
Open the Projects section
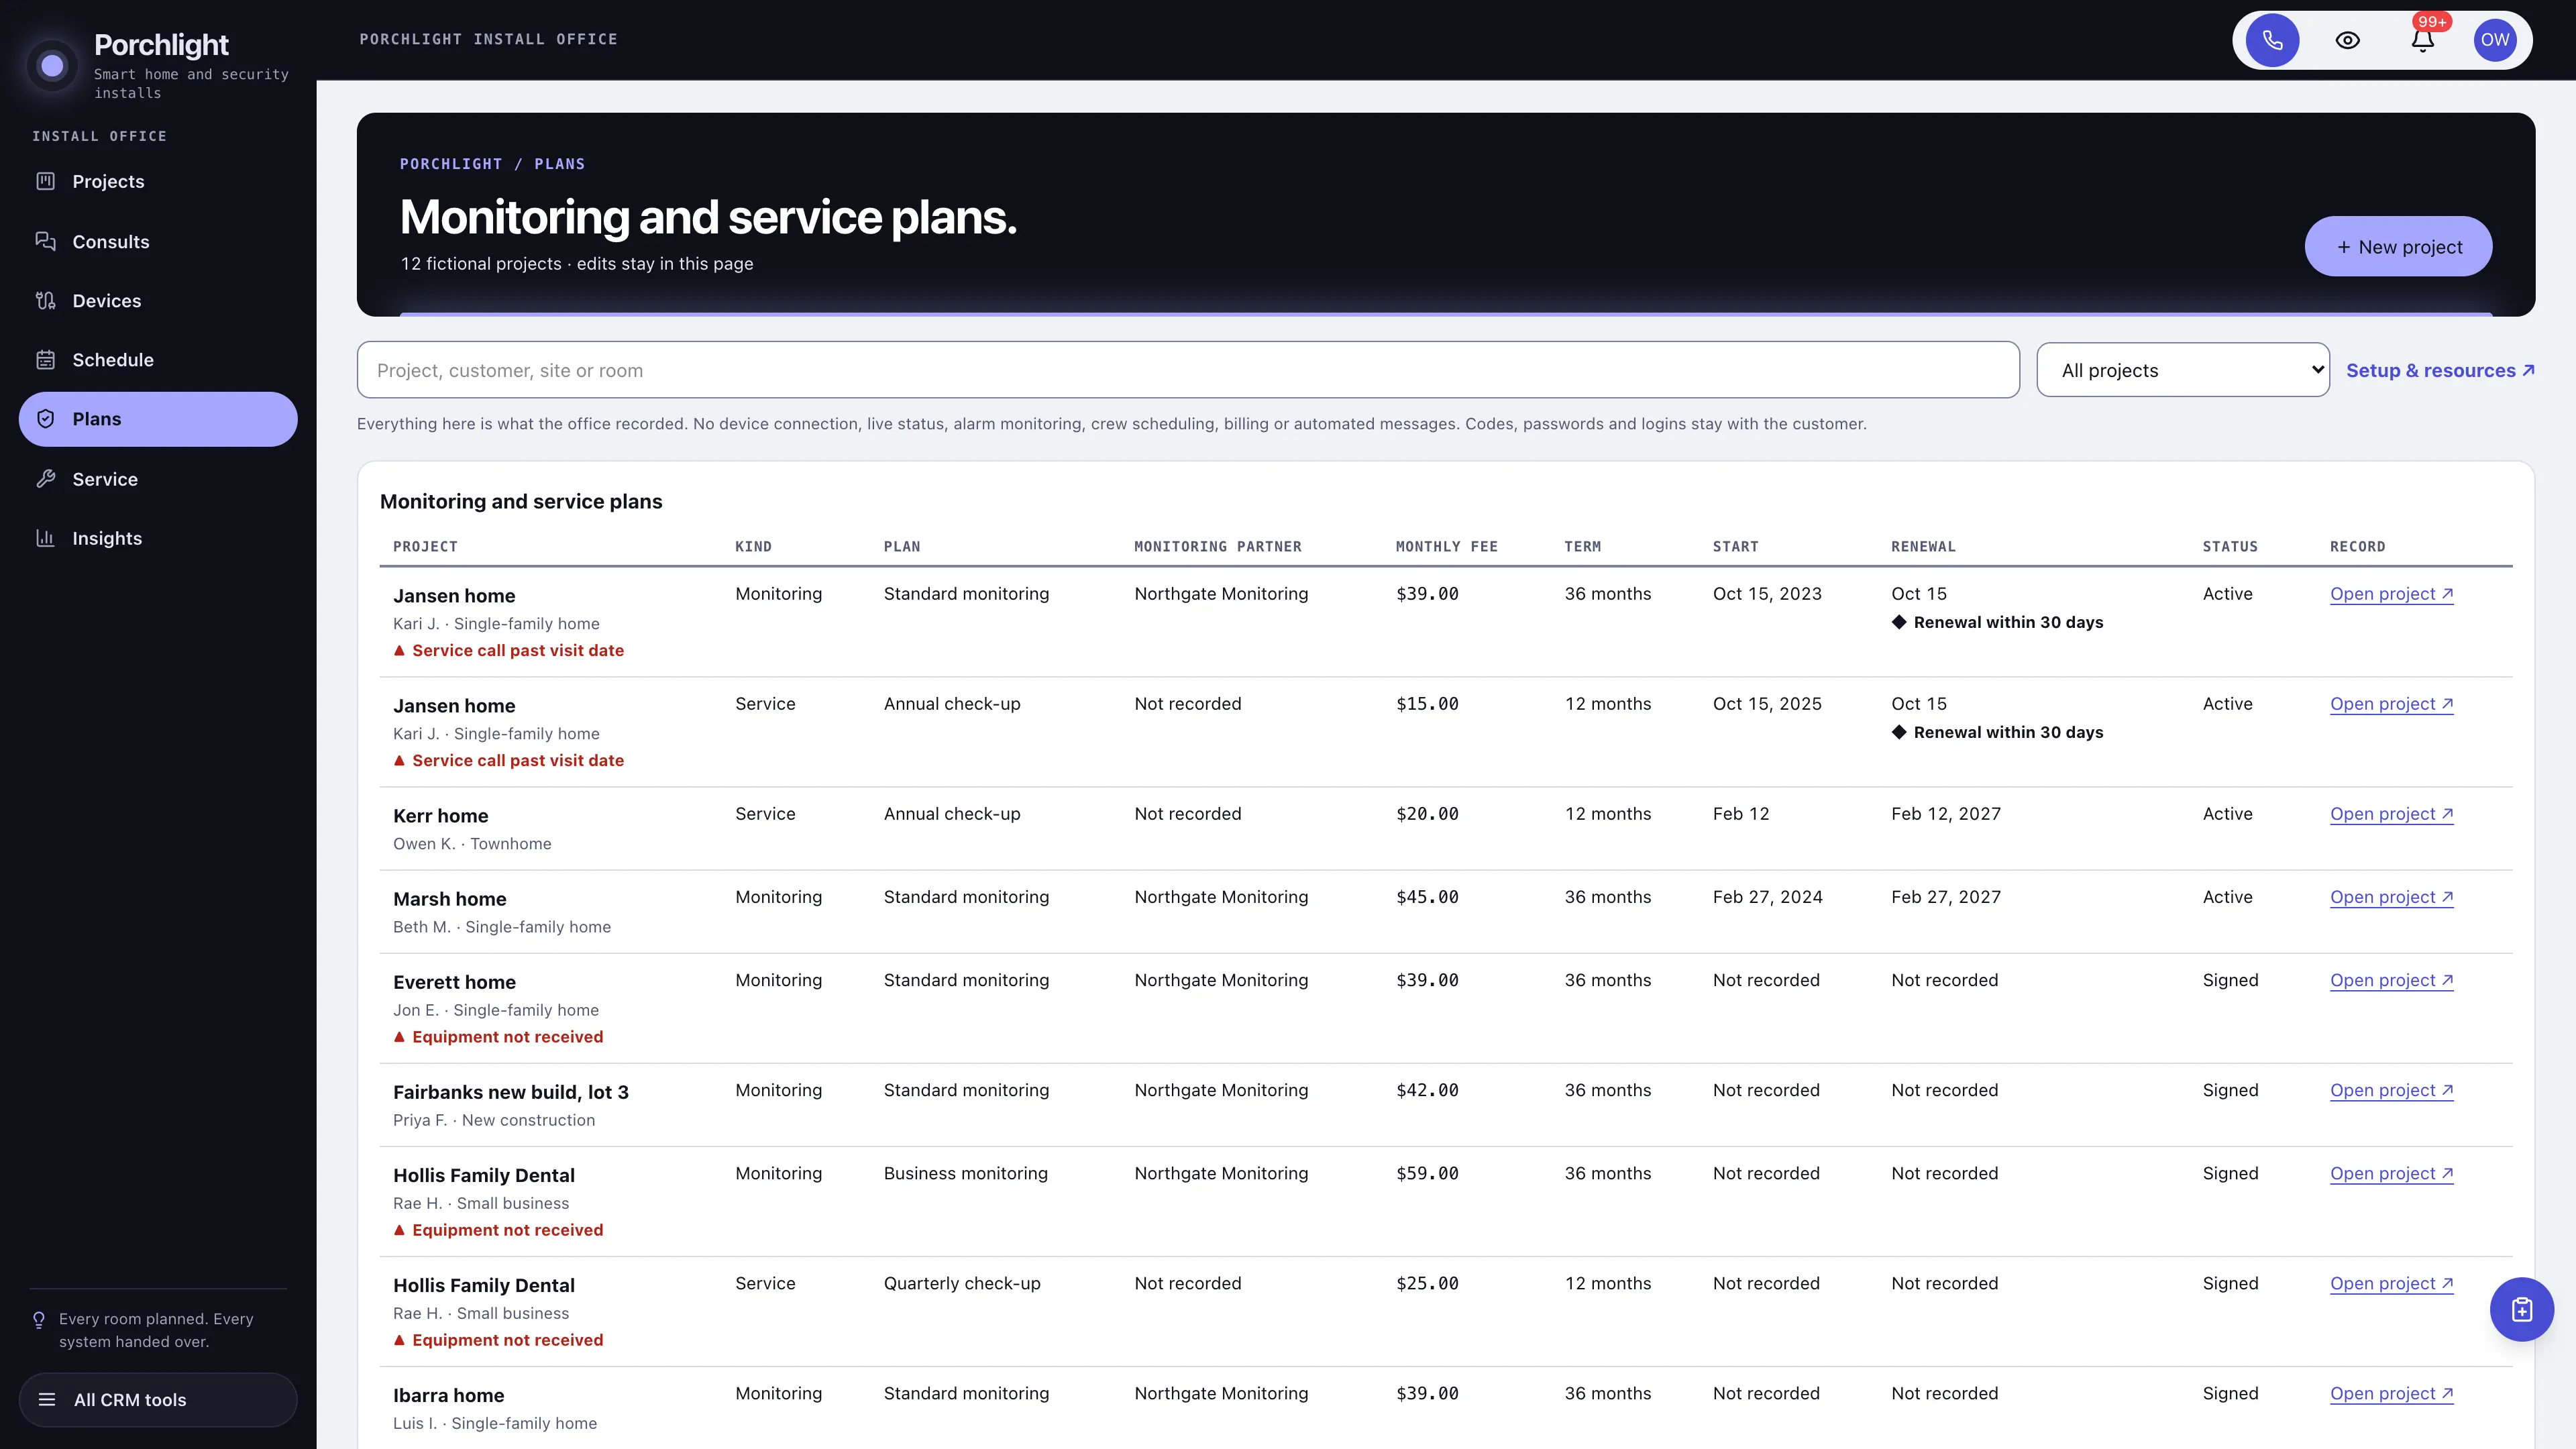[158, 181]
